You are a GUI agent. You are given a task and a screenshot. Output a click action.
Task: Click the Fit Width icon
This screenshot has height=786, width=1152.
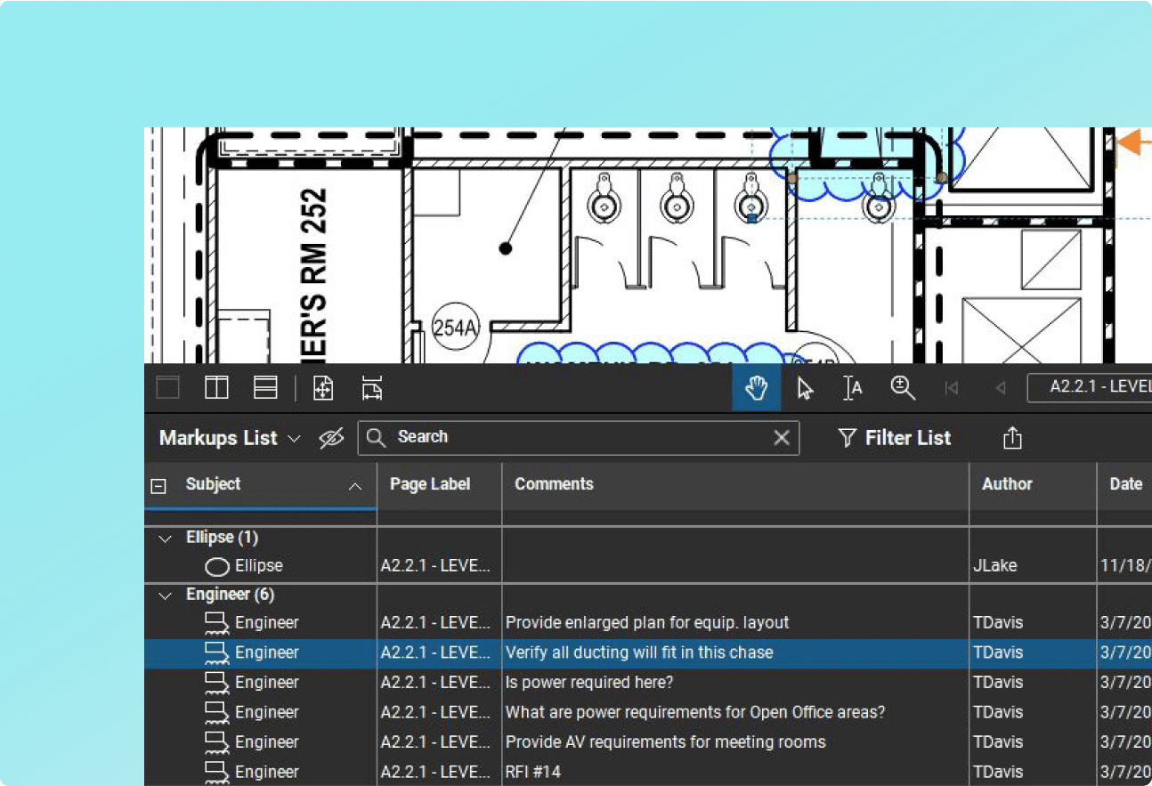tap(372, 389)
